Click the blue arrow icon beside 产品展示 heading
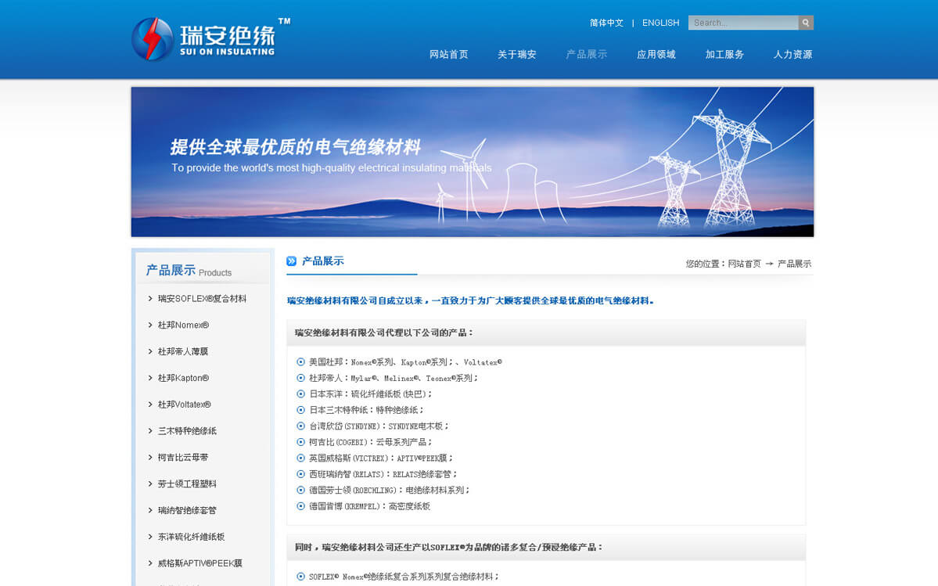The height and width of the screenshot is (586, 938). [x=292, y=261]
